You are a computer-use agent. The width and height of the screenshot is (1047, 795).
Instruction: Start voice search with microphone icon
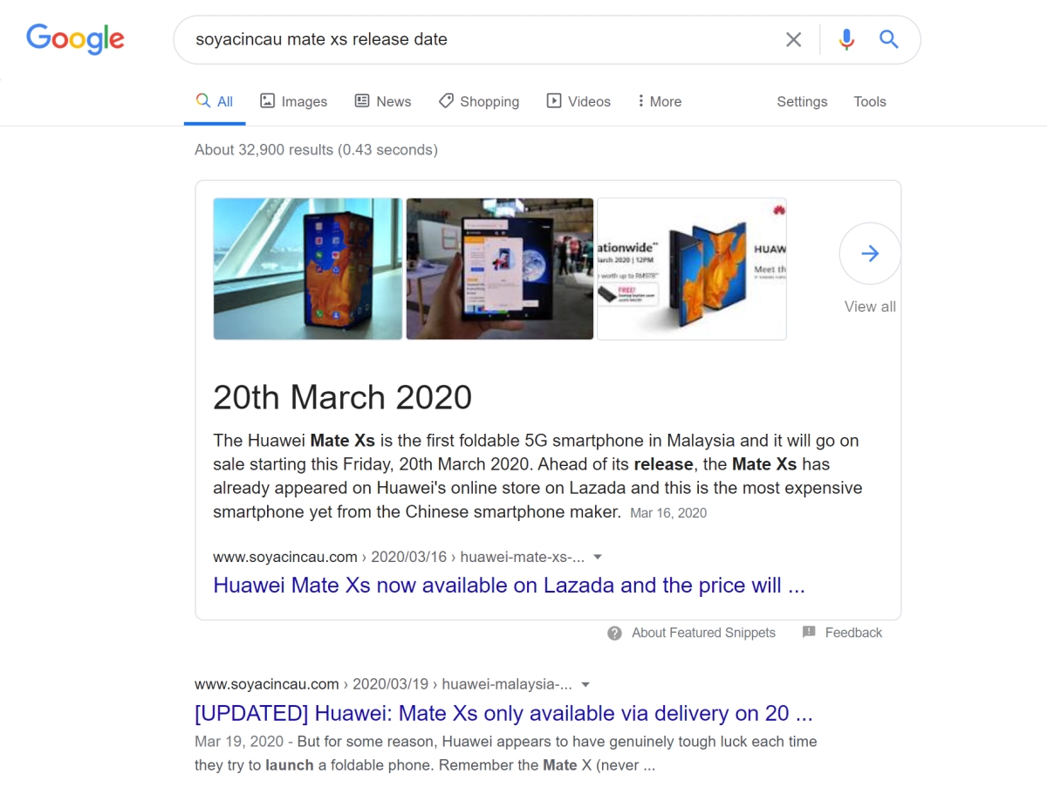845,39
